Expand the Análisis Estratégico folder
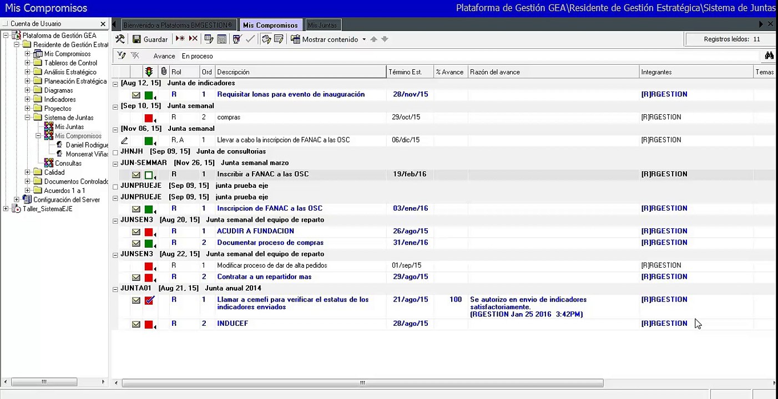Image resolution: width=778 pixels, height=399 pixels. pyautogui.click(x=28, y=72)
